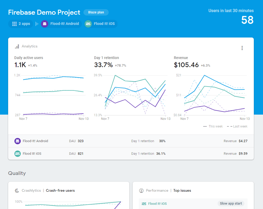The width and height of the screenshot is (263, 209).
Task: Click the Top issues label
Action: pyautogui.click(x=182, y=191)
